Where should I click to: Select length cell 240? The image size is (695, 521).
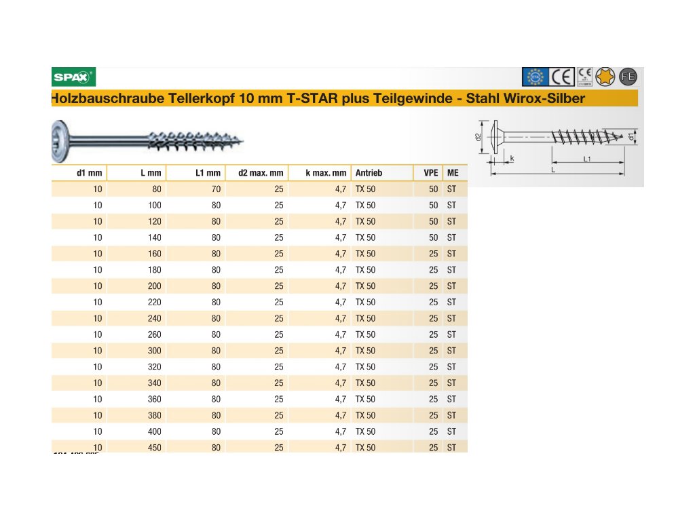(155, 319)
